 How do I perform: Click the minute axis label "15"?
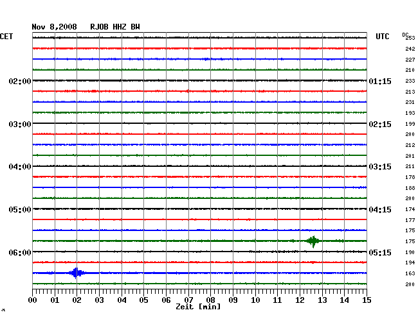point(367,300)
